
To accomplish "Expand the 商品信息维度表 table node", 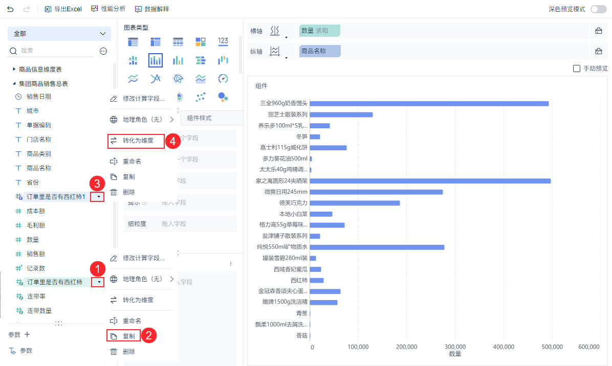I will (14, 69).
